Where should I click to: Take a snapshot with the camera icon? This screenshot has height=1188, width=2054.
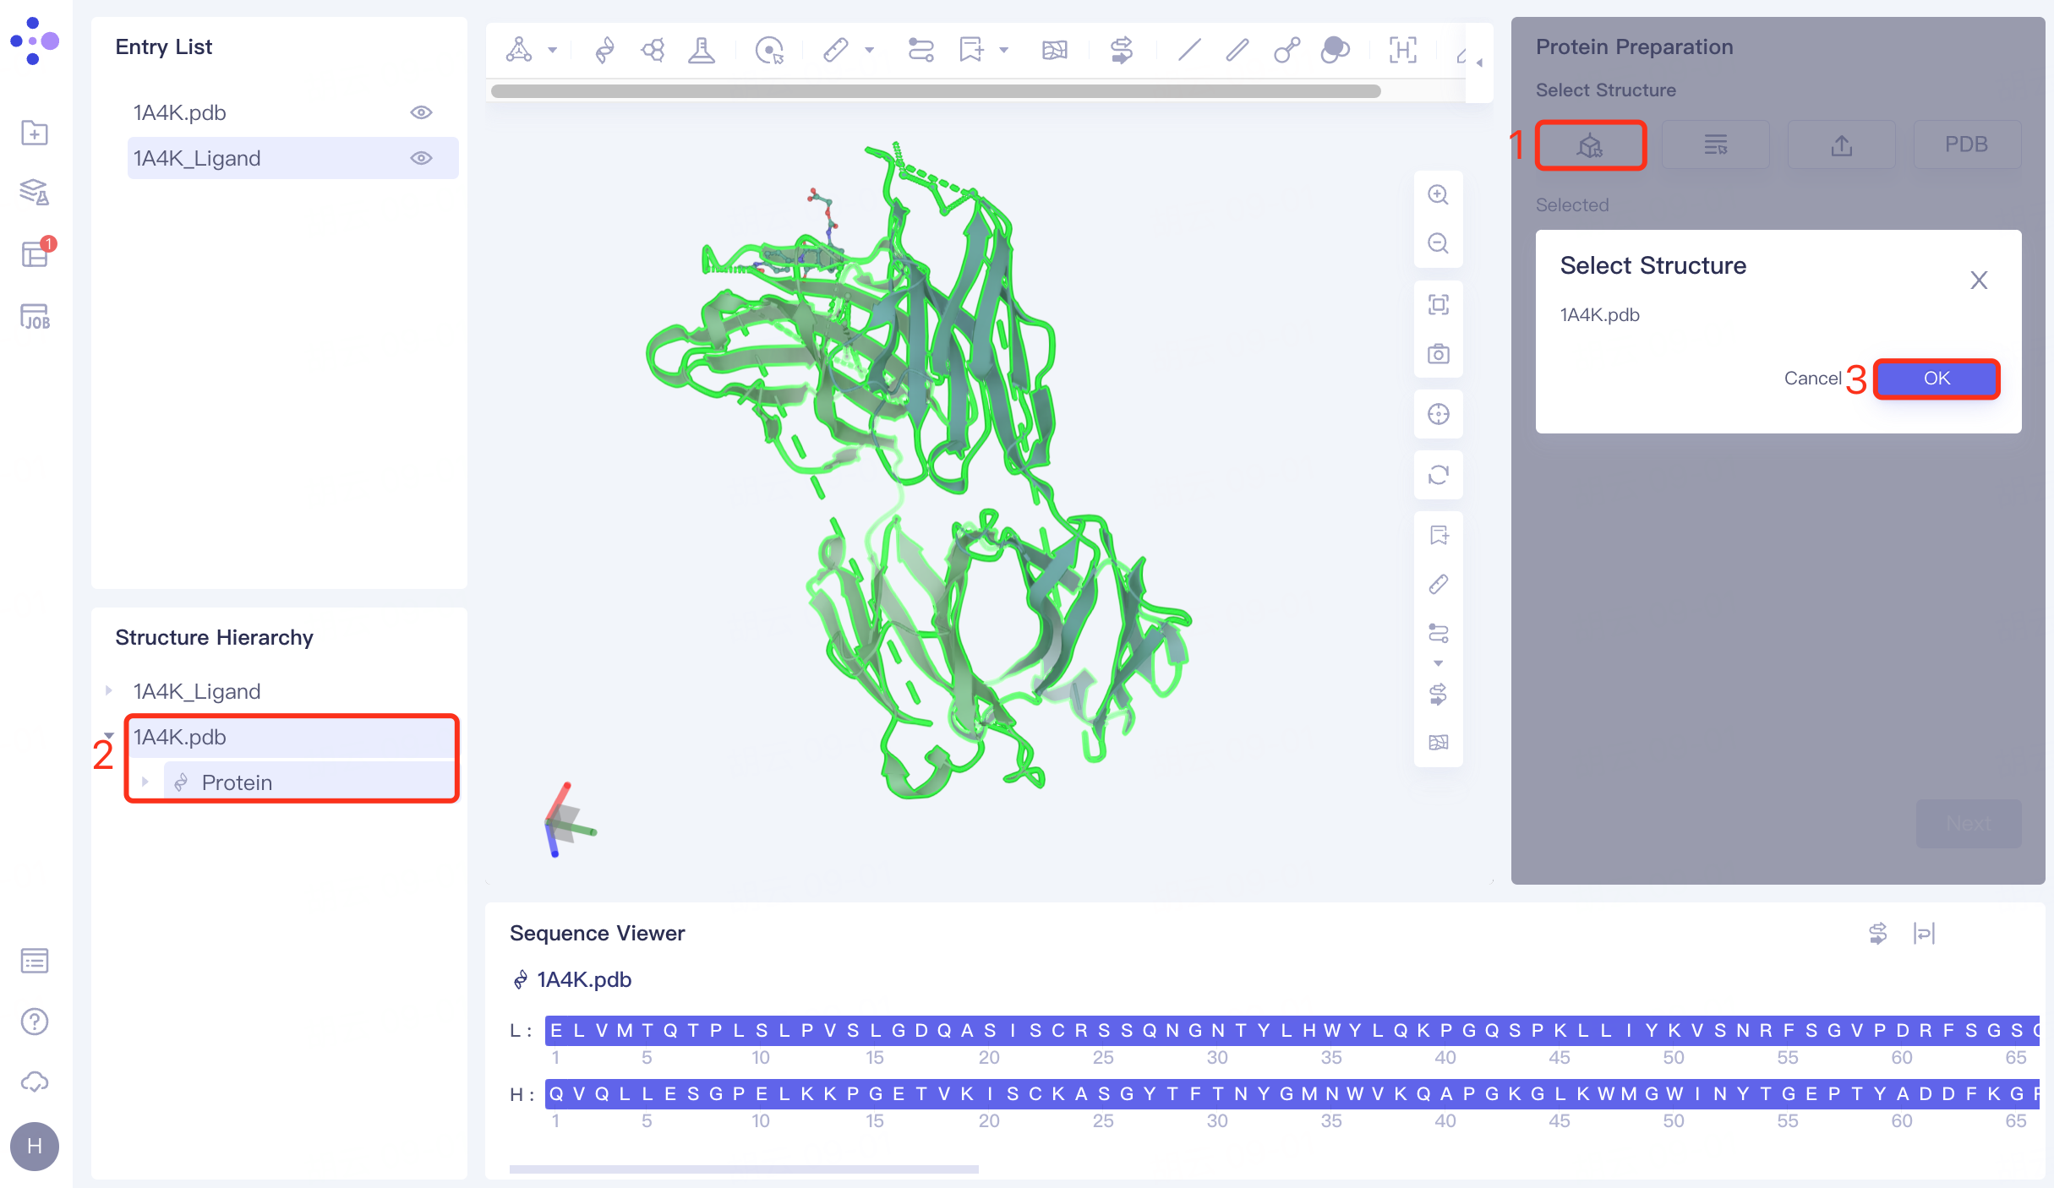(x=1438, y=354)
